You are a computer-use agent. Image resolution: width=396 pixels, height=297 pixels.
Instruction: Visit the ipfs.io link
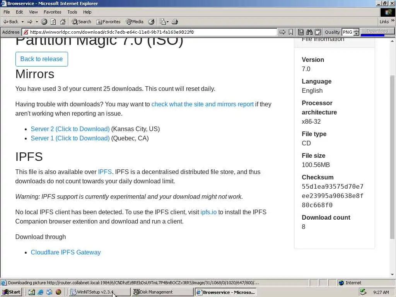(x=208, y=212)
